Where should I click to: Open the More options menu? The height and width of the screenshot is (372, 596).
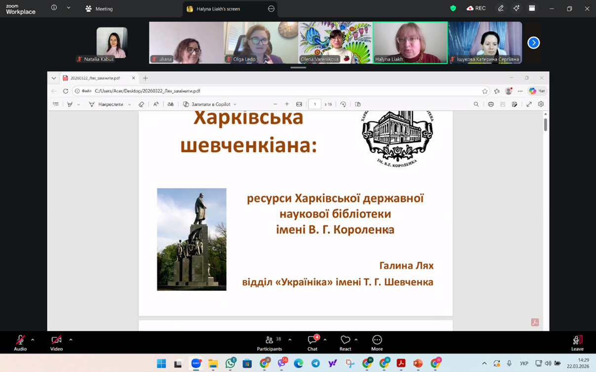pos(377,342)
